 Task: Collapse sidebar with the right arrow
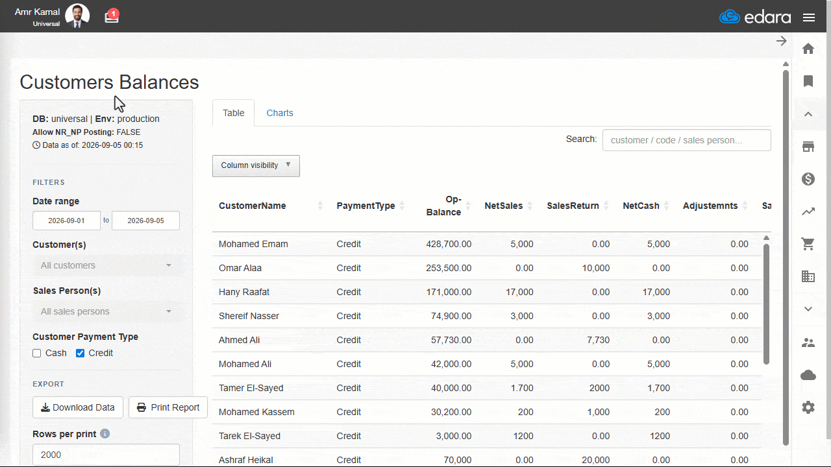point(782,41)
